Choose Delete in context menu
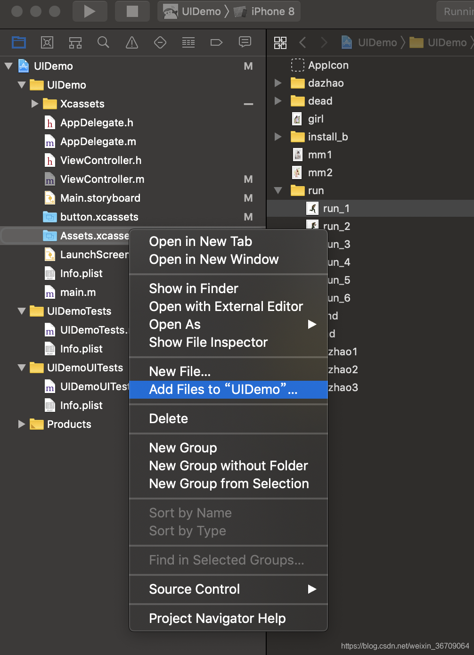 point(229,418)
